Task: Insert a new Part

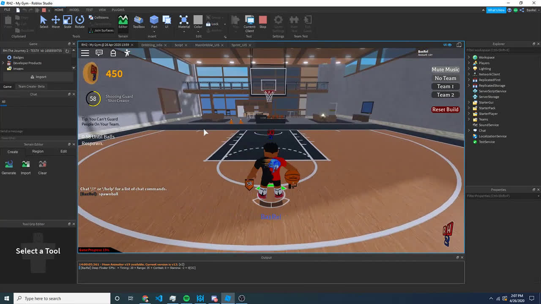Action: [x=154, y=20]
